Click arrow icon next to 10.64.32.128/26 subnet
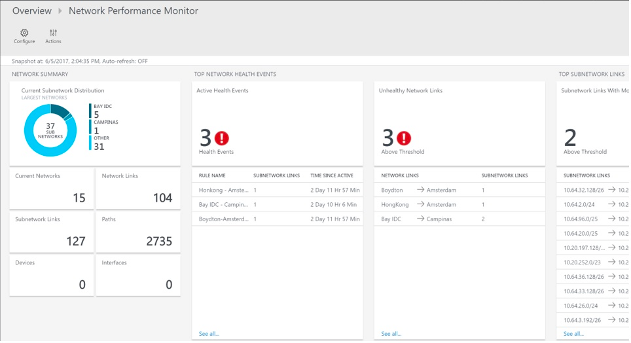 click(611, 190)
